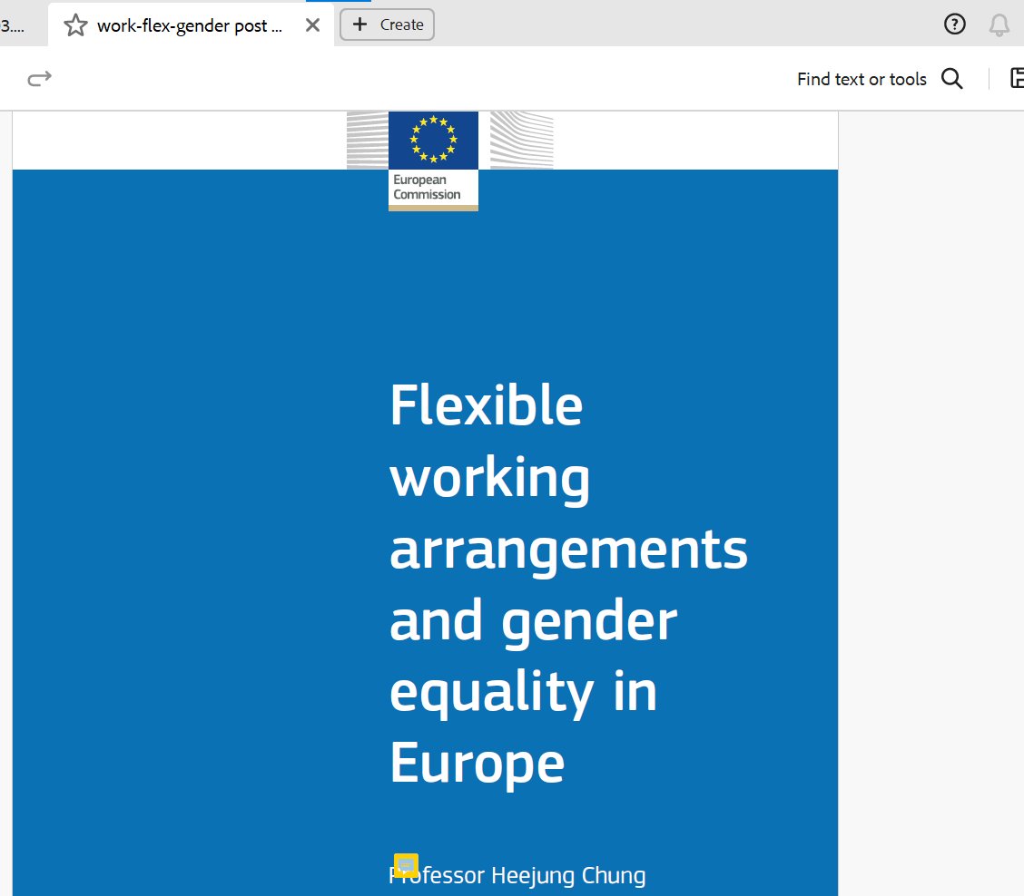This screenshot has width=1024, height=896.
Task: Click the 'Find text or tools' search field
Action: point(861,79)
